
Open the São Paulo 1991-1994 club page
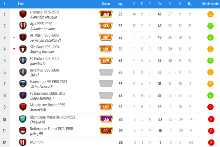45,47
